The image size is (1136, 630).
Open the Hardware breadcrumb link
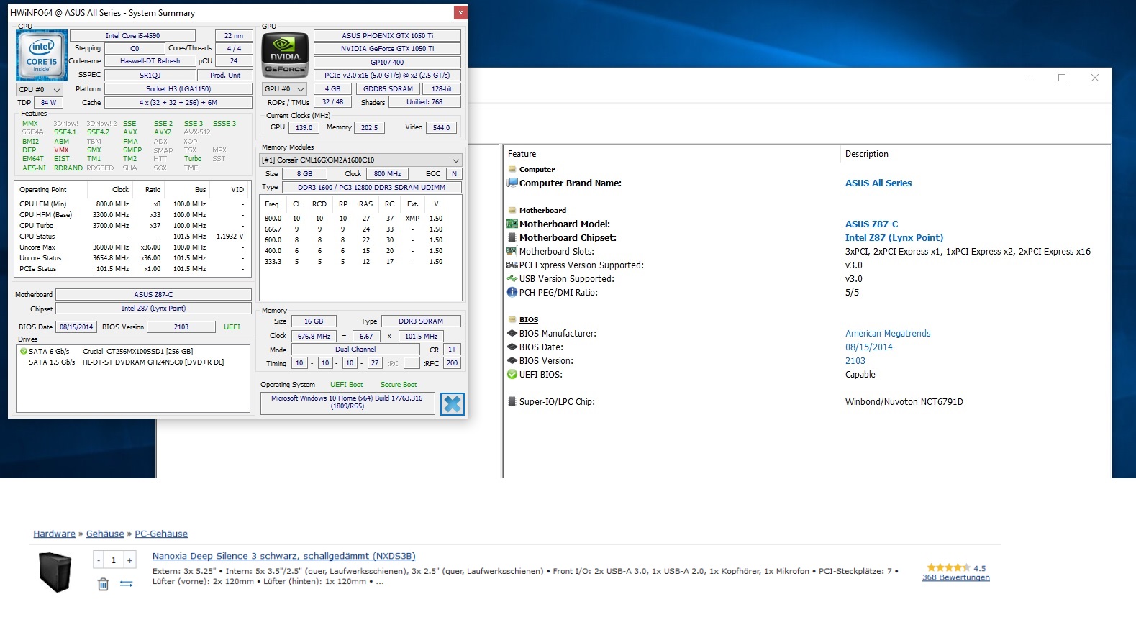tap(54, 534)
